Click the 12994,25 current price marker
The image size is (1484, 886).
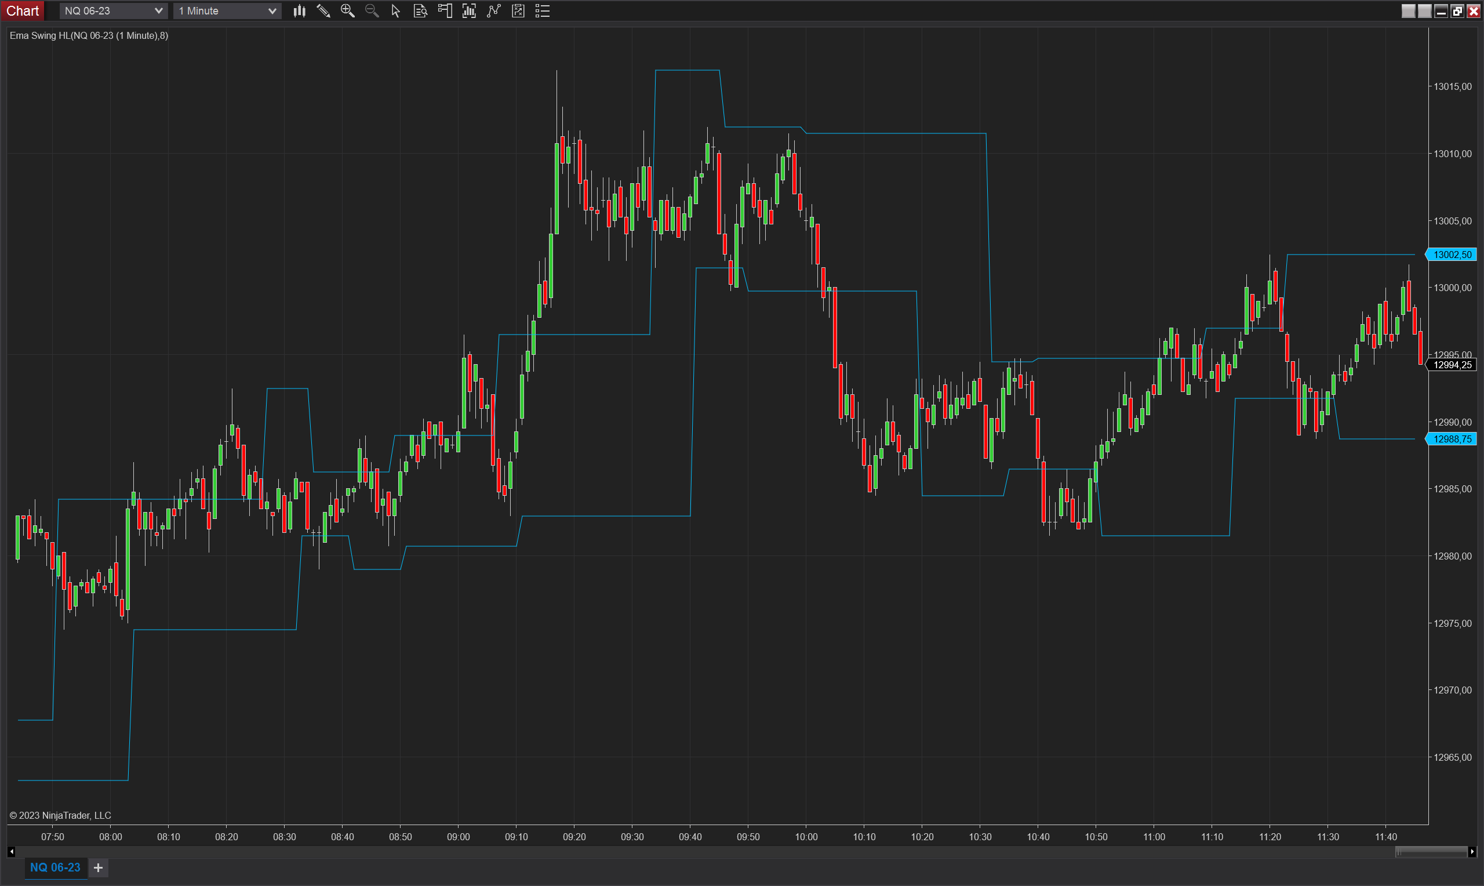tap(1451, 365)
